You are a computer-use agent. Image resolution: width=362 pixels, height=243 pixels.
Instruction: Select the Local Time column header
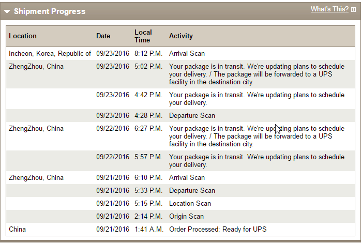[x=143, y=36]
